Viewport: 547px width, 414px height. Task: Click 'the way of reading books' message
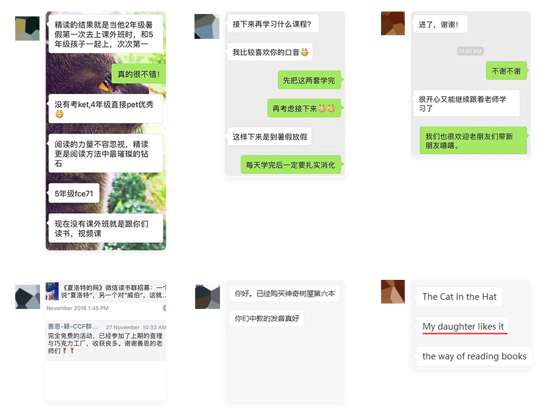[474, 356]
